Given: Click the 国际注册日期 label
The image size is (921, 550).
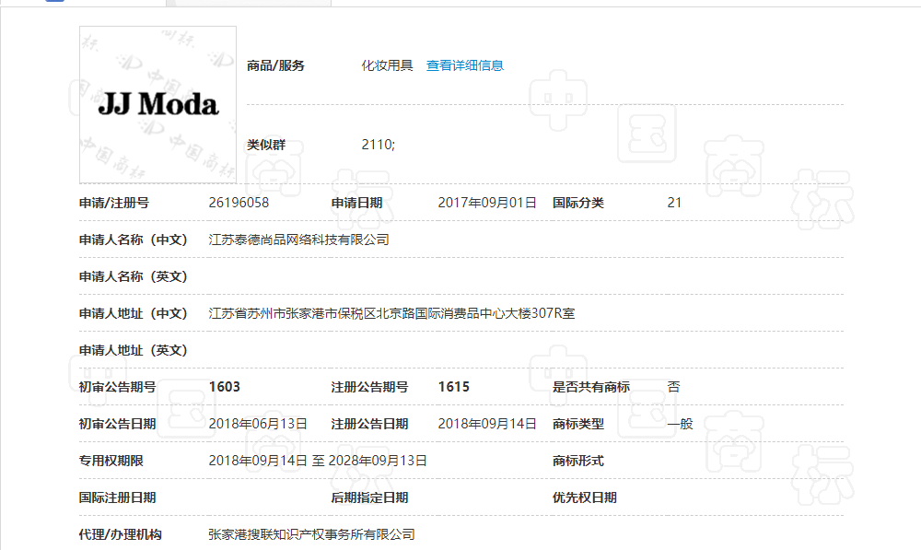Looking at the screenshot, I should click(x=118, y=497).
